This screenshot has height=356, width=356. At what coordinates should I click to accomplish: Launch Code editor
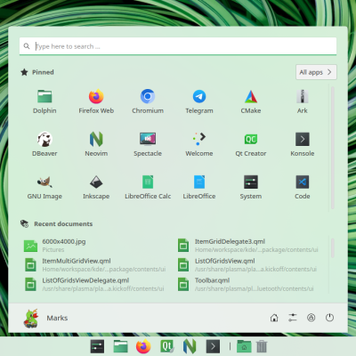click(x=303, y=187)
